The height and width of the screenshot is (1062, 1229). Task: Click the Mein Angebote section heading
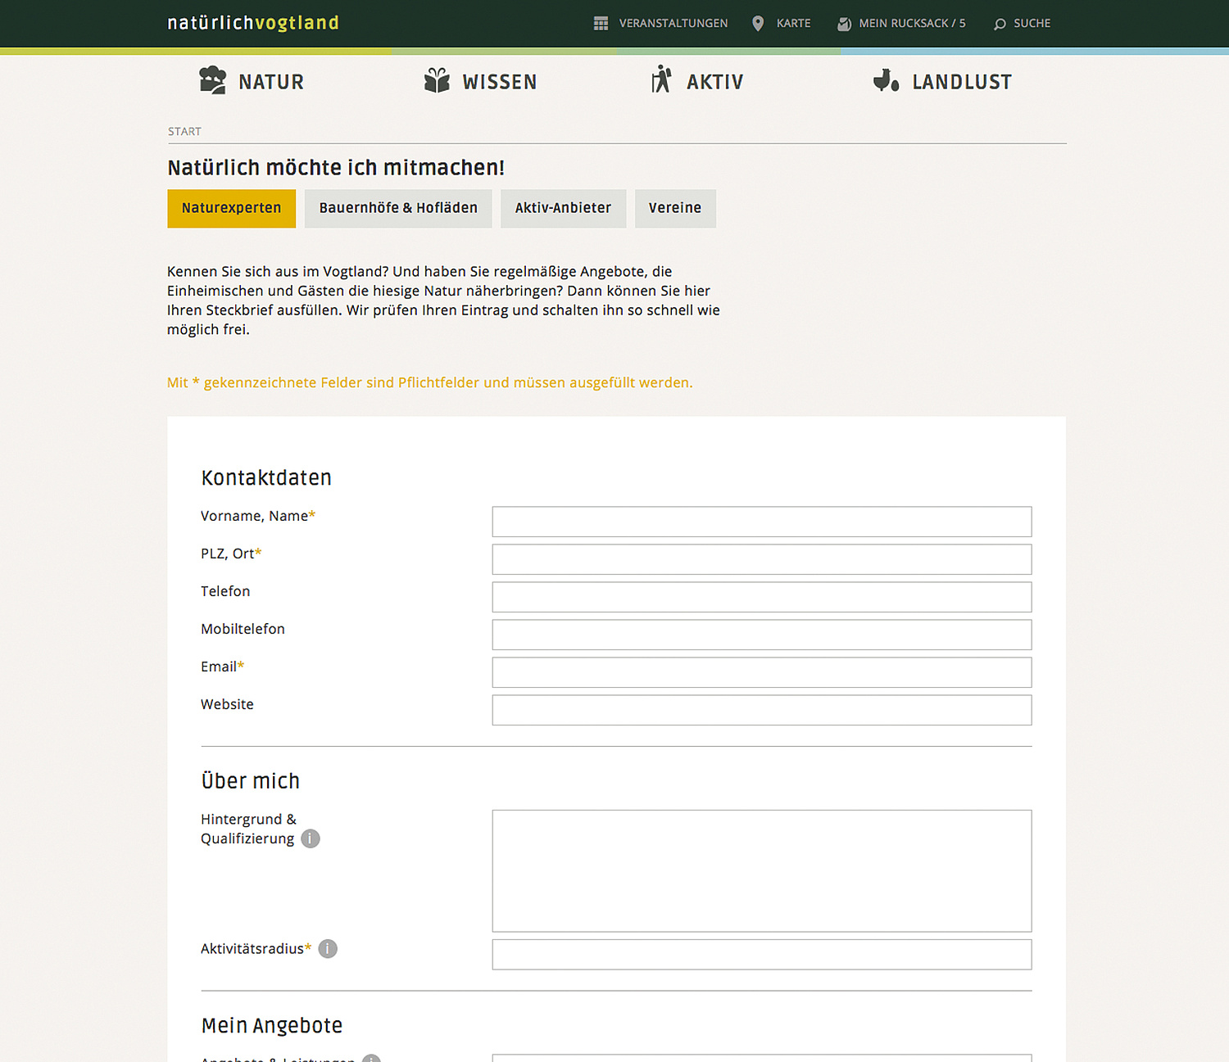(272, 1026)
